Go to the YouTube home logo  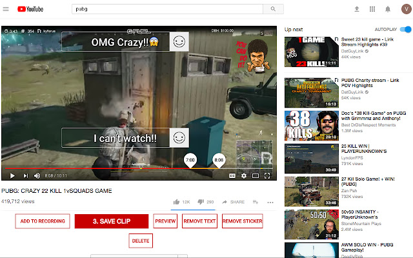coord(30,9)
